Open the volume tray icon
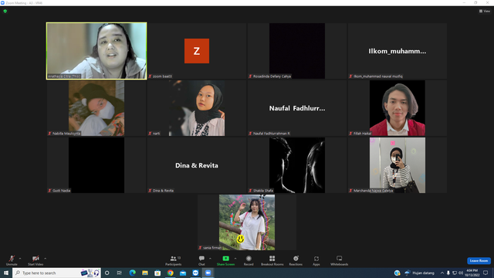 (x=461, y=273)
